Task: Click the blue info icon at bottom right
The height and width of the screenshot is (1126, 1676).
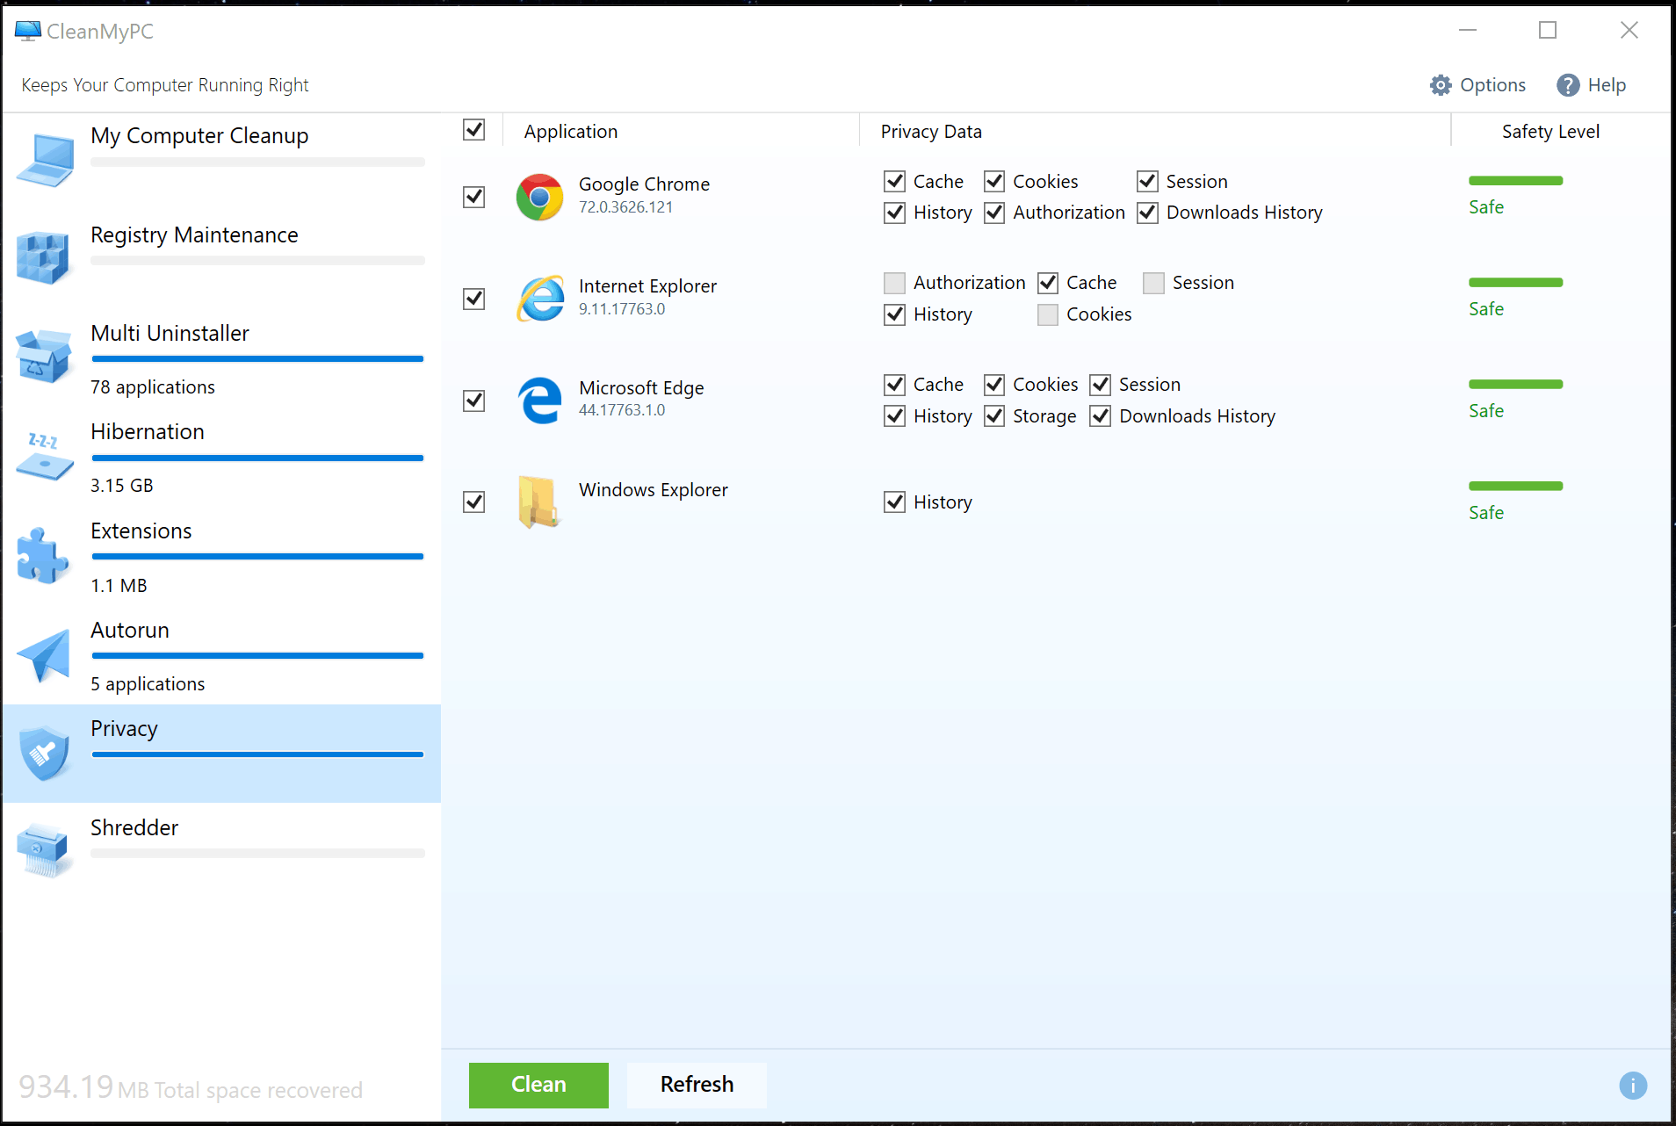Action: (x=1633, y=1086)
